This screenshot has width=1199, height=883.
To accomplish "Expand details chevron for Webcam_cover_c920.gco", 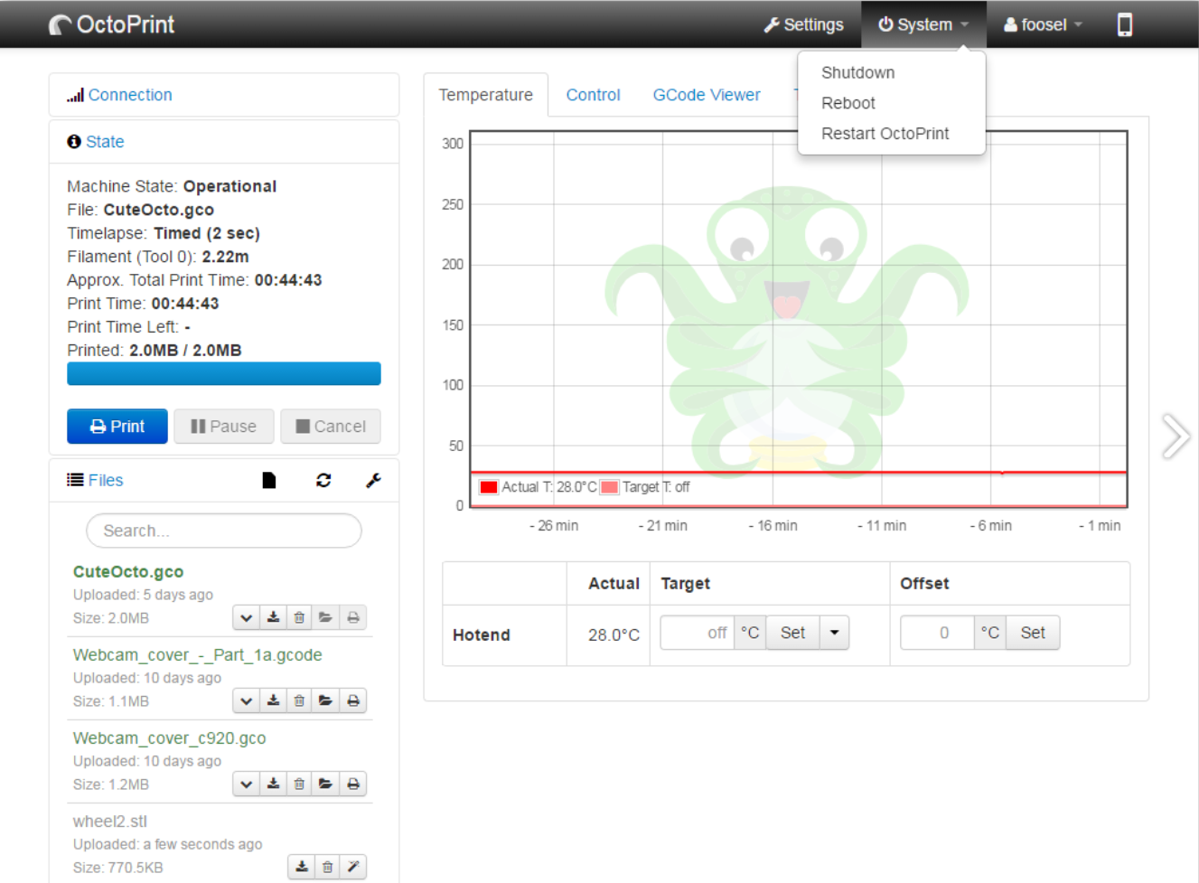I will pyautogui.click(x=246, y=784).
